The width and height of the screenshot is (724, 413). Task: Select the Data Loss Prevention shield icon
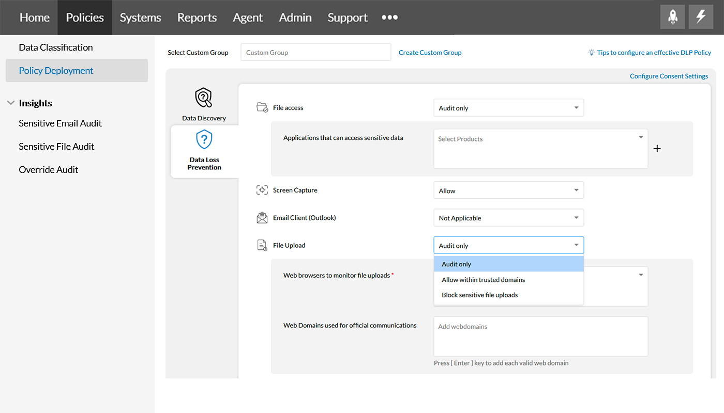click(x=204, y=140)
